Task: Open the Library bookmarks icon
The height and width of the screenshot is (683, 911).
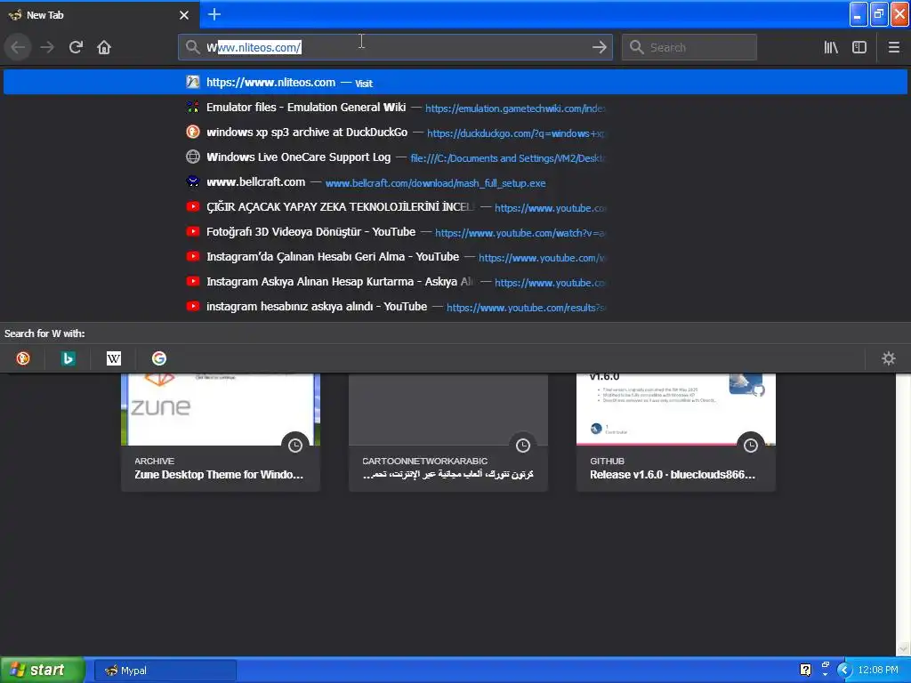Action: click(831, 48)
